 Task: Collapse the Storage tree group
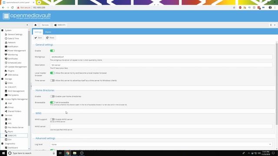2,79
